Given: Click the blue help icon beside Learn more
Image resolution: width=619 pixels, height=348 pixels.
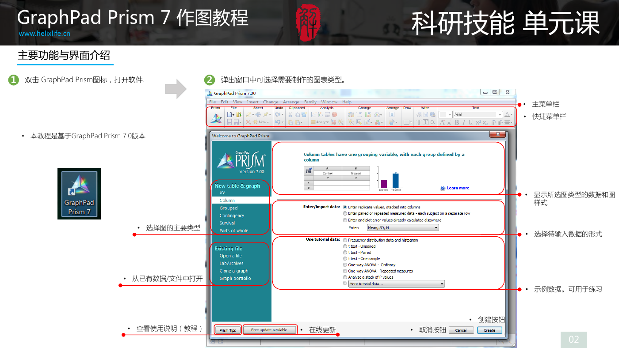Looking at the screenshot, I should 443,188.
